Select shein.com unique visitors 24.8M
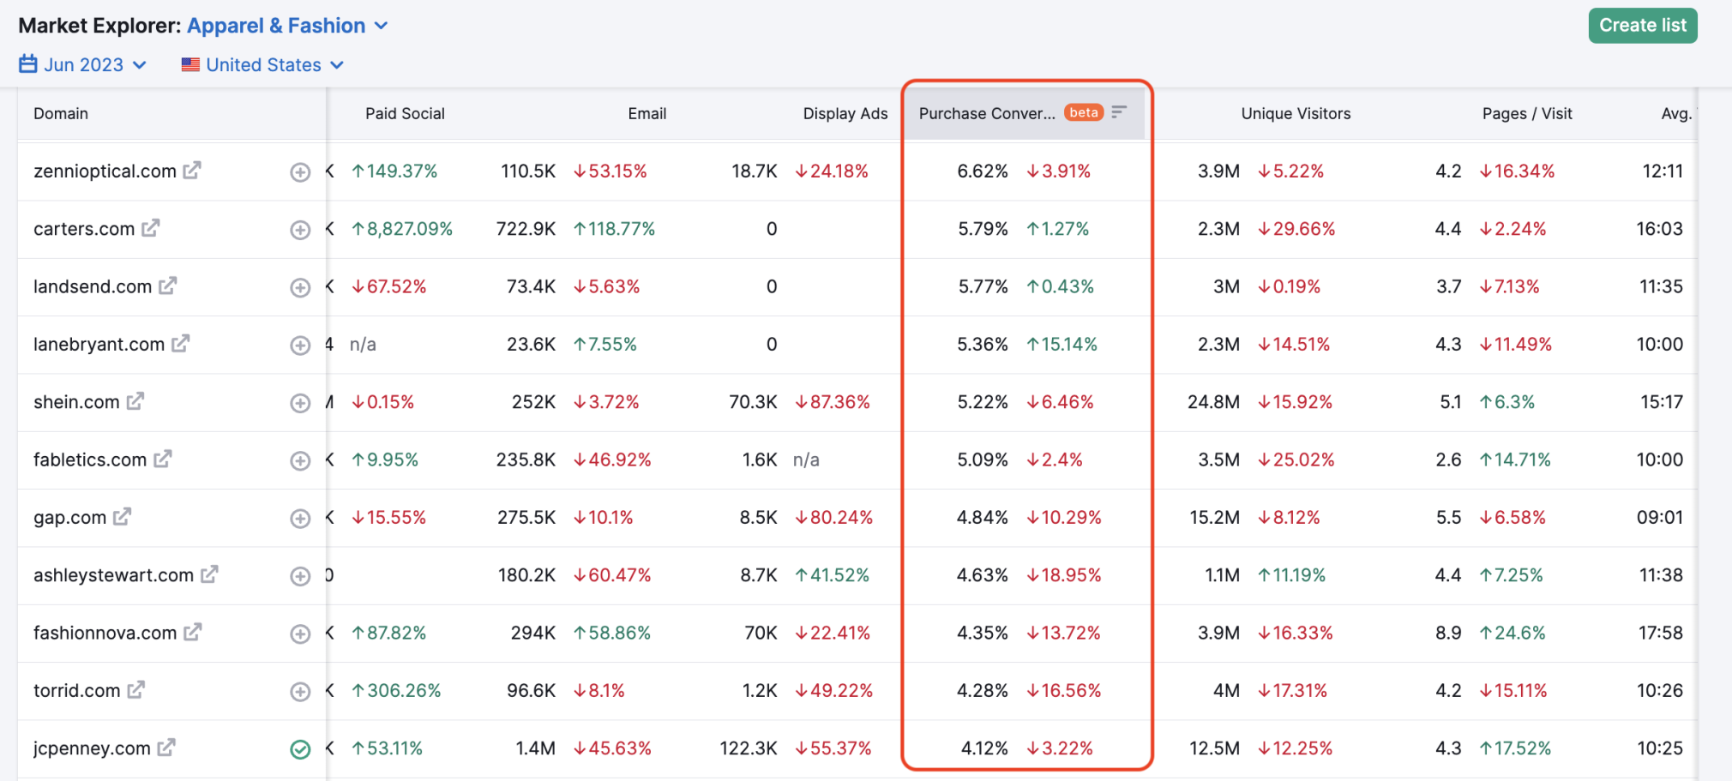The width and height of the screenshot is (1732, 781). (x=1213, y=401)
